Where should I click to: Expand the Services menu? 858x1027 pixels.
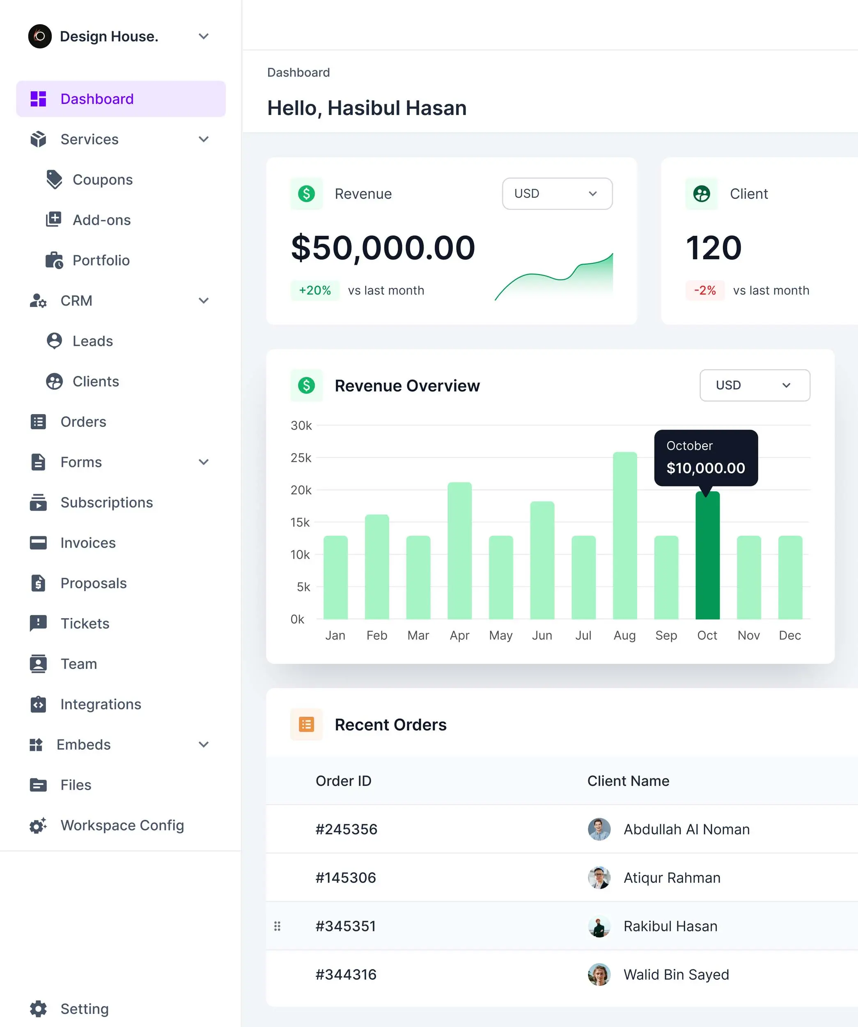204,139
